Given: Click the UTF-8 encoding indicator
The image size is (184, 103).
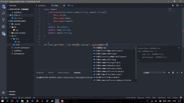Looking at the screenshot, I should [148, 98].
